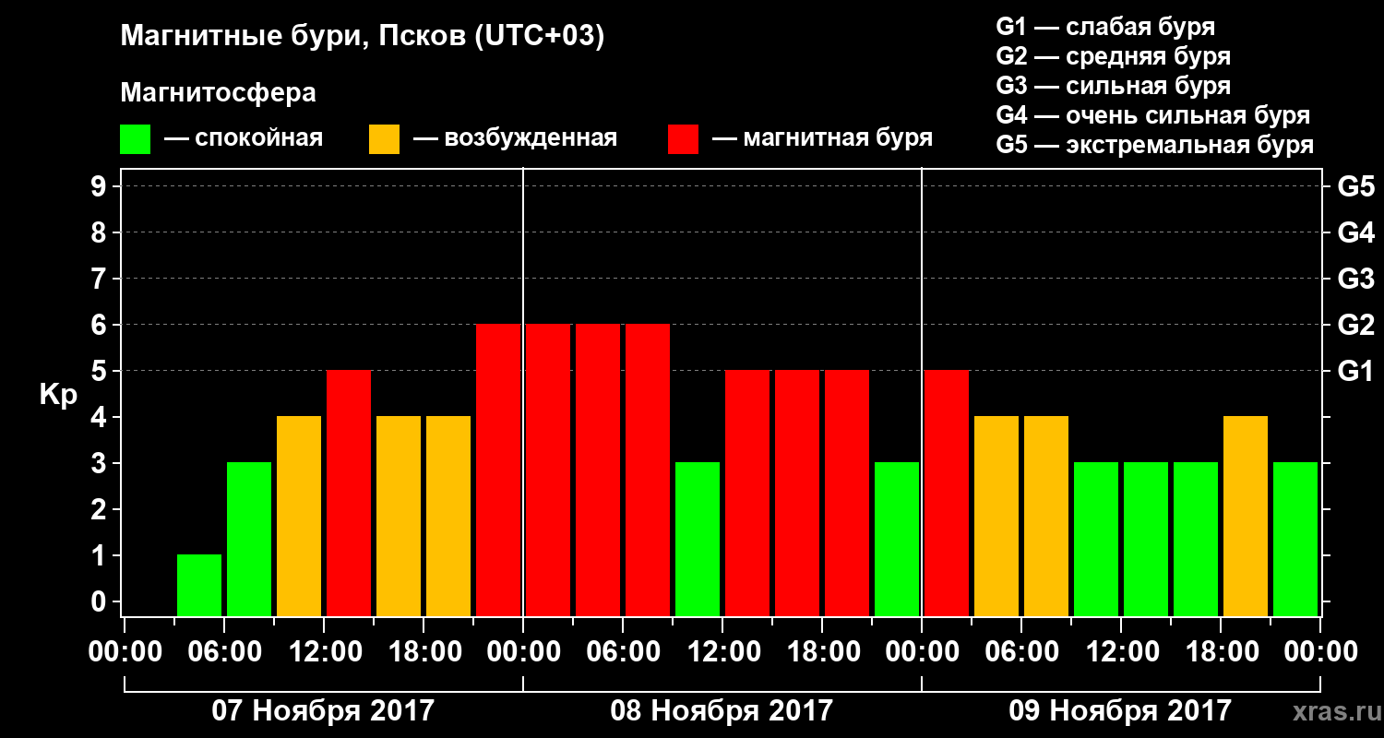This screenshot has width=1384, height=738.
Task: Click the 'G1' tick label on right scale
Action: click(1355, 372)
